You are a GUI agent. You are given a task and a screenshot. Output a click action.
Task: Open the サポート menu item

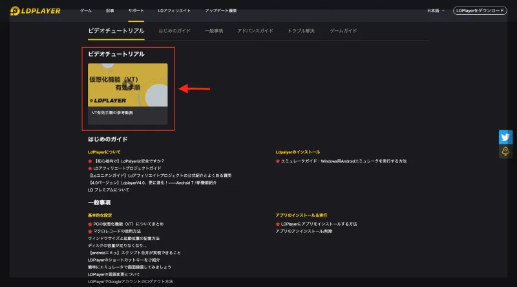136,10
